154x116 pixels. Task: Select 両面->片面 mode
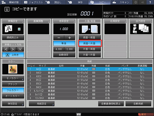pos(90,43)
